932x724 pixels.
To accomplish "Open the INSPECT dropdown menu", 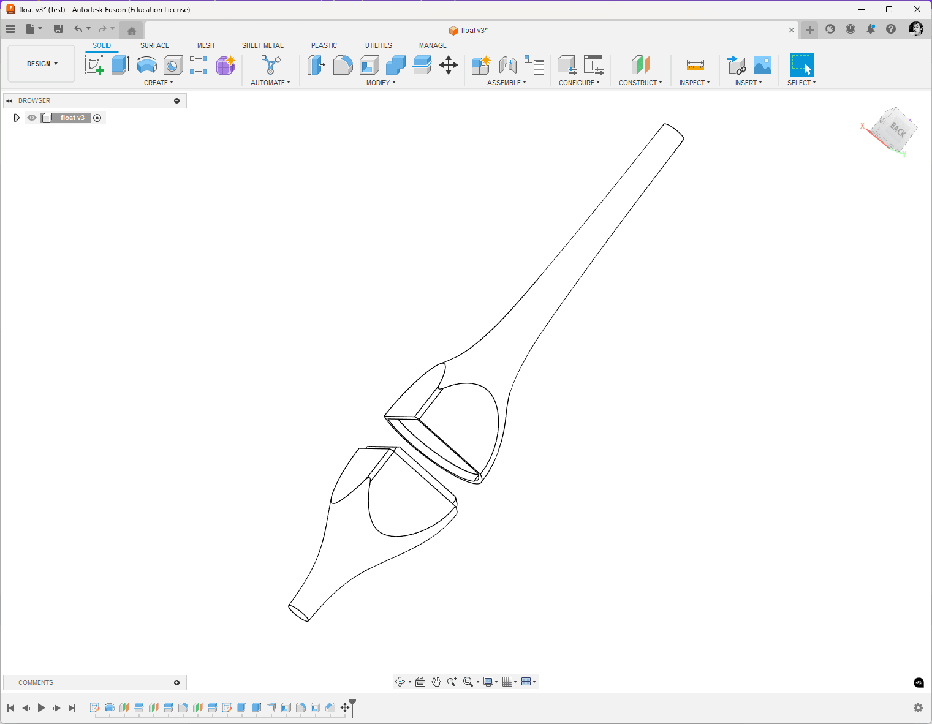I will (695, 83).
